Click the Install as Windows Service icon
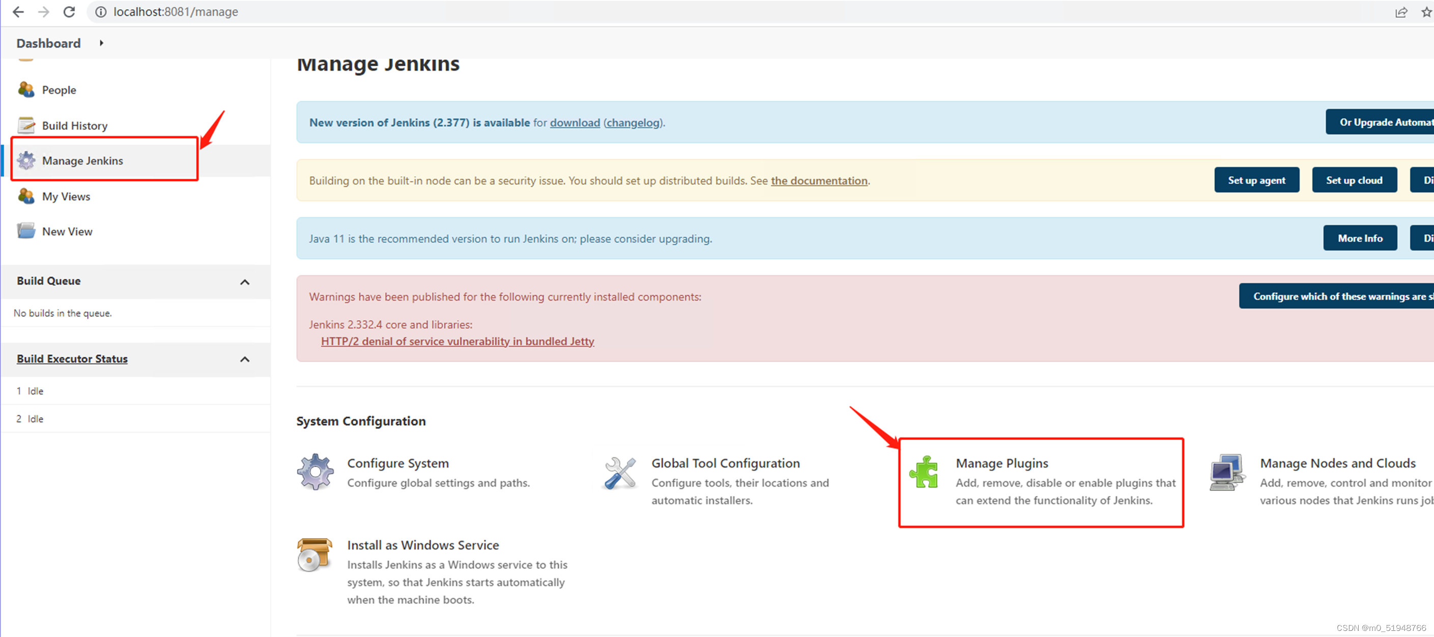This screenshot has height=637, width=1434. pyautogui.click(x=314, y=555)
